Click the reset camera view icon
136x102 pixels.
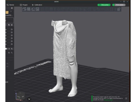[x=29, y=99]
